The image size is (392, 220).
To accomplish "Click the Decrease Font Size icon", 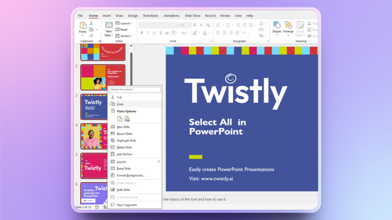I will 201,25.
